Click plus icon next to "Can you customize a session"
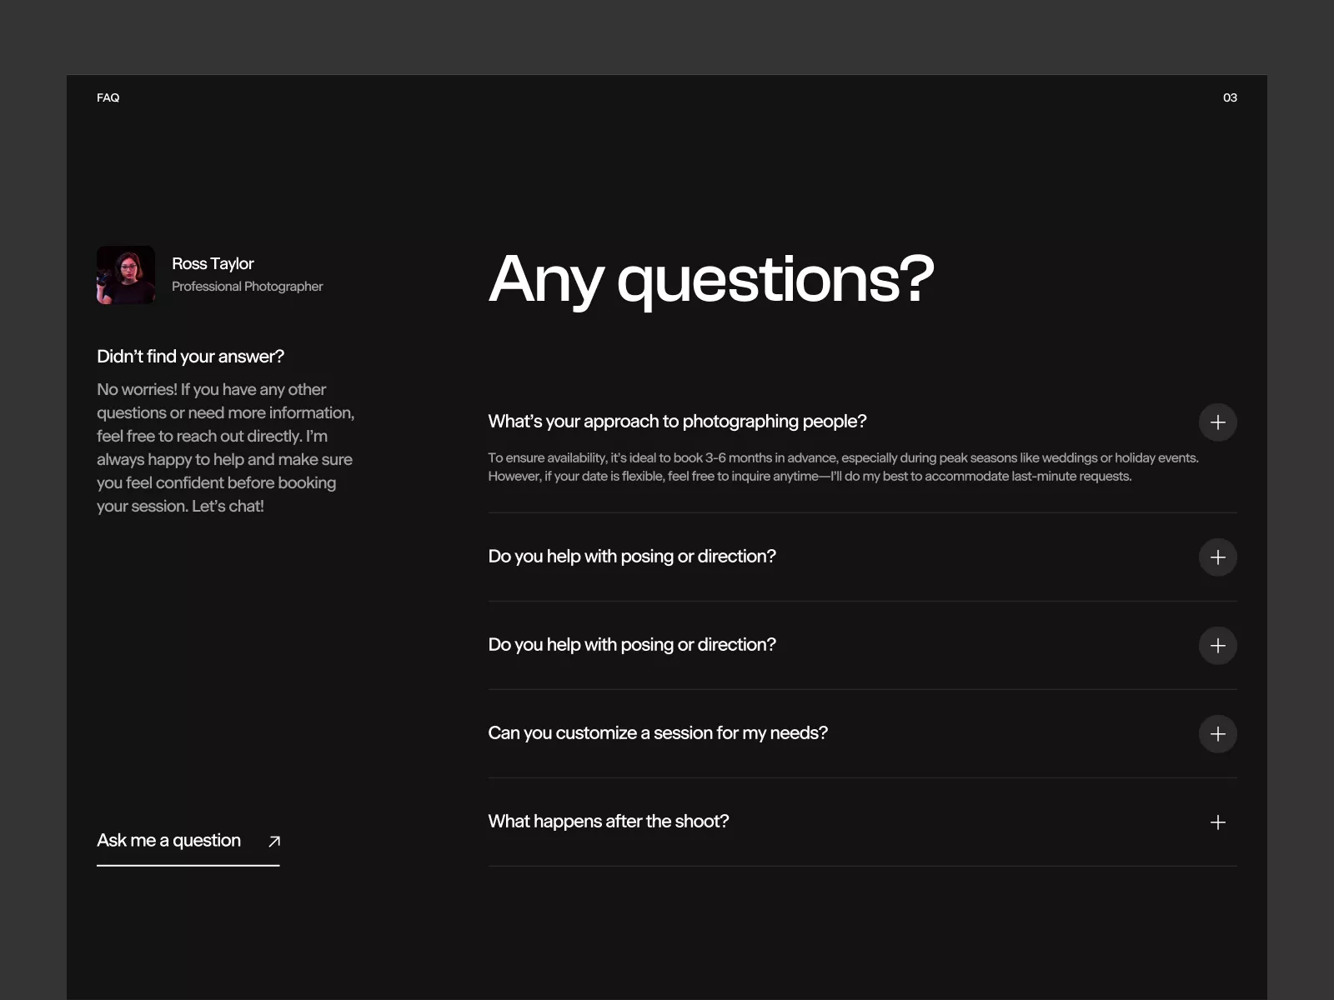 coord(1217,734)
